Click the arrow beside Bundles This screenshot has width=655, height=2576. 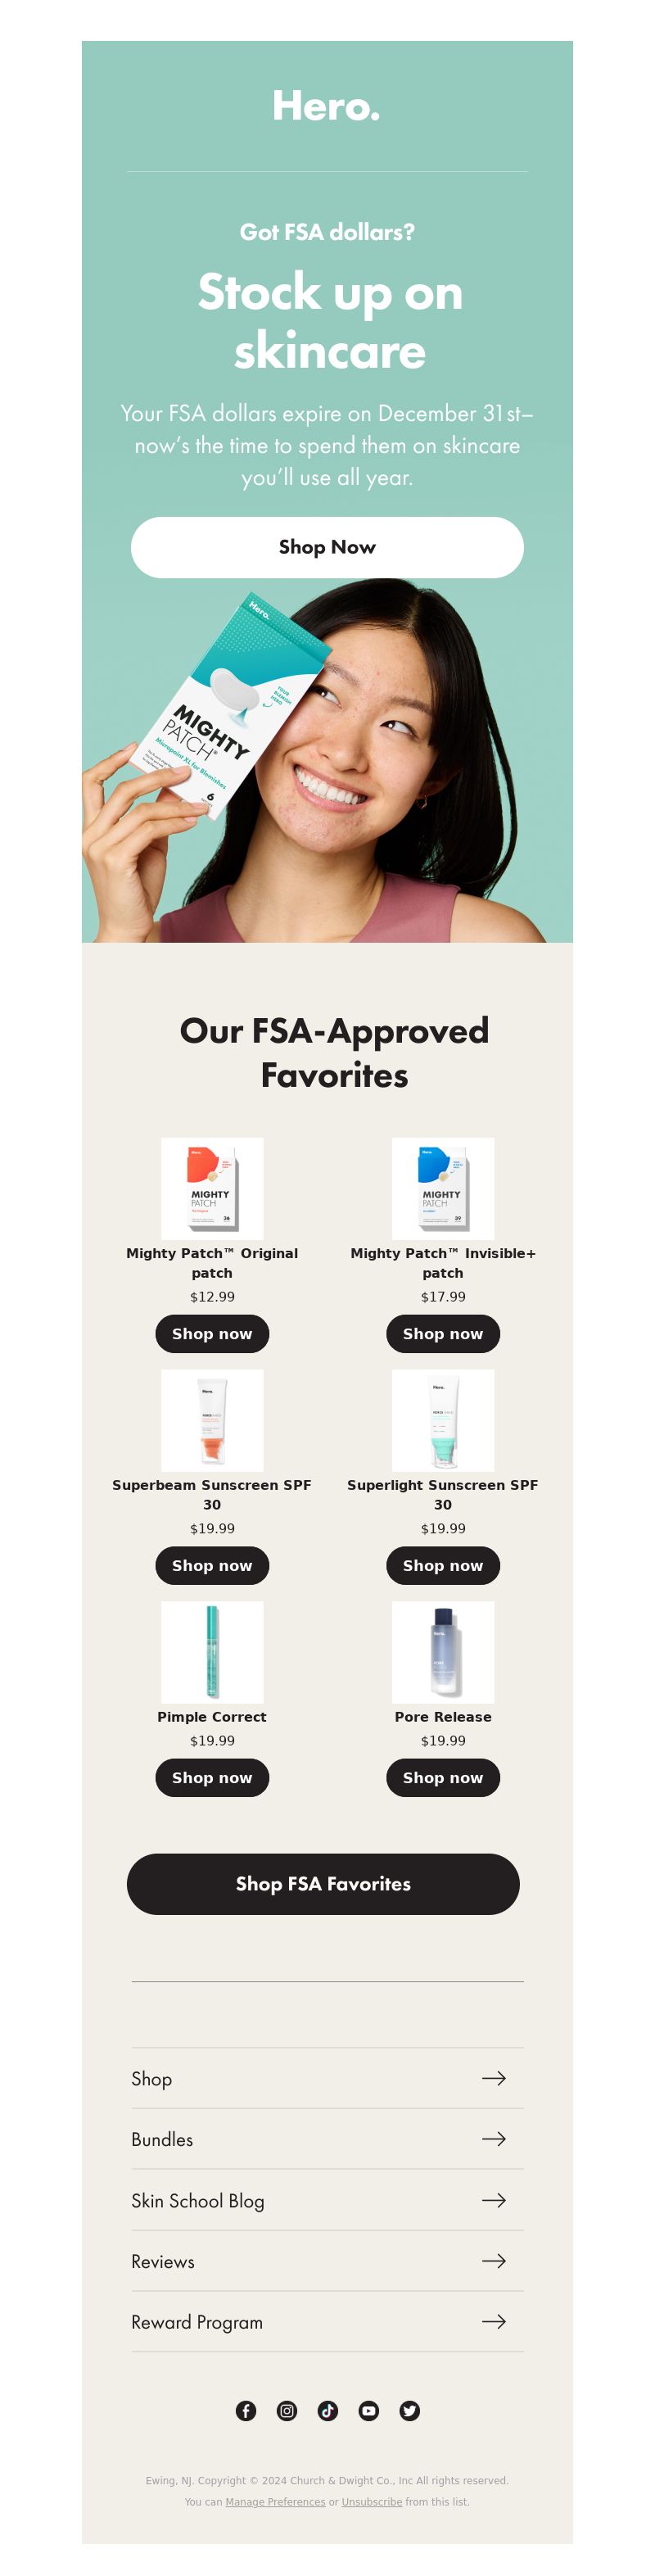point(494,2139)
